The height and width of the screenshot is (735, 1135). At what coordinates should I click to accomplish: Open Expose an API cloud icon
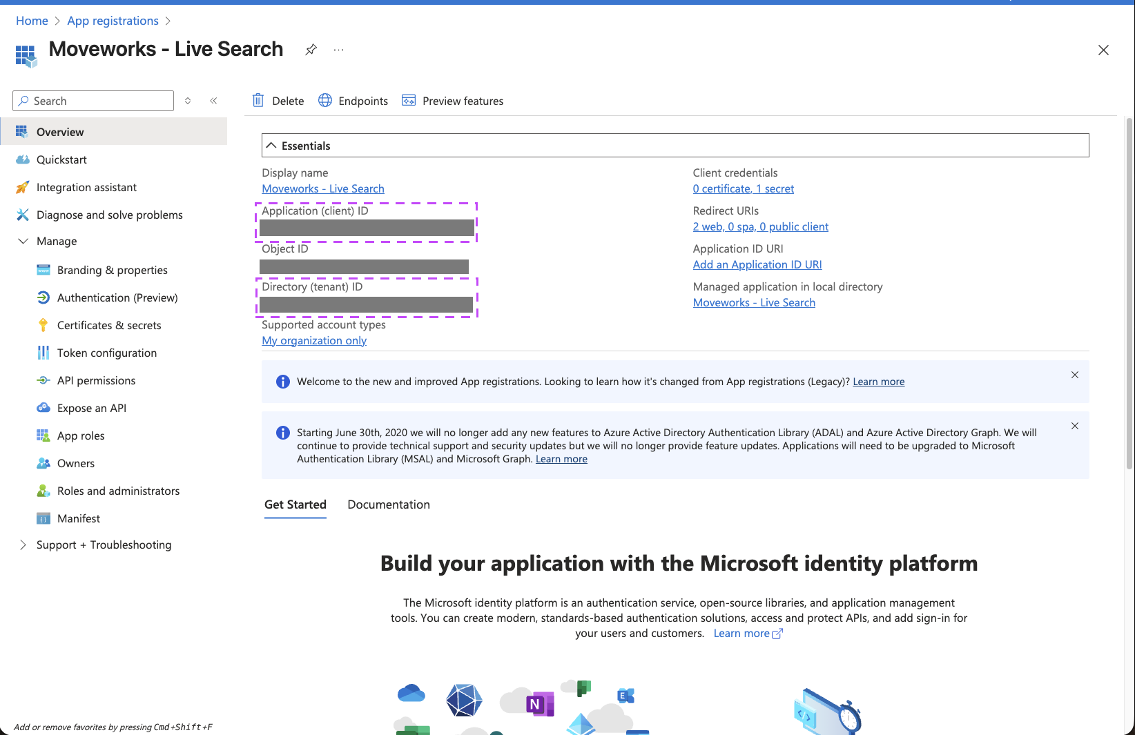pos(43,408)
